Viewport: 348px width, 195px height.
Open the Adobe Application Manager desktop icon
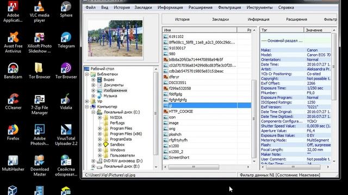(13, 11)
